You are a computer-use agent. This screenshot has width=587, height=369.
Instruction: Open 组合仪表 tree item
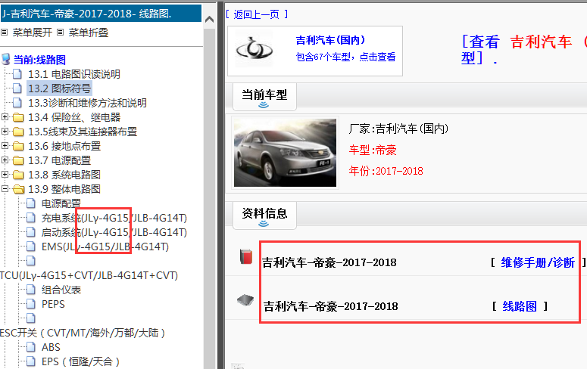tap(61, 290)
